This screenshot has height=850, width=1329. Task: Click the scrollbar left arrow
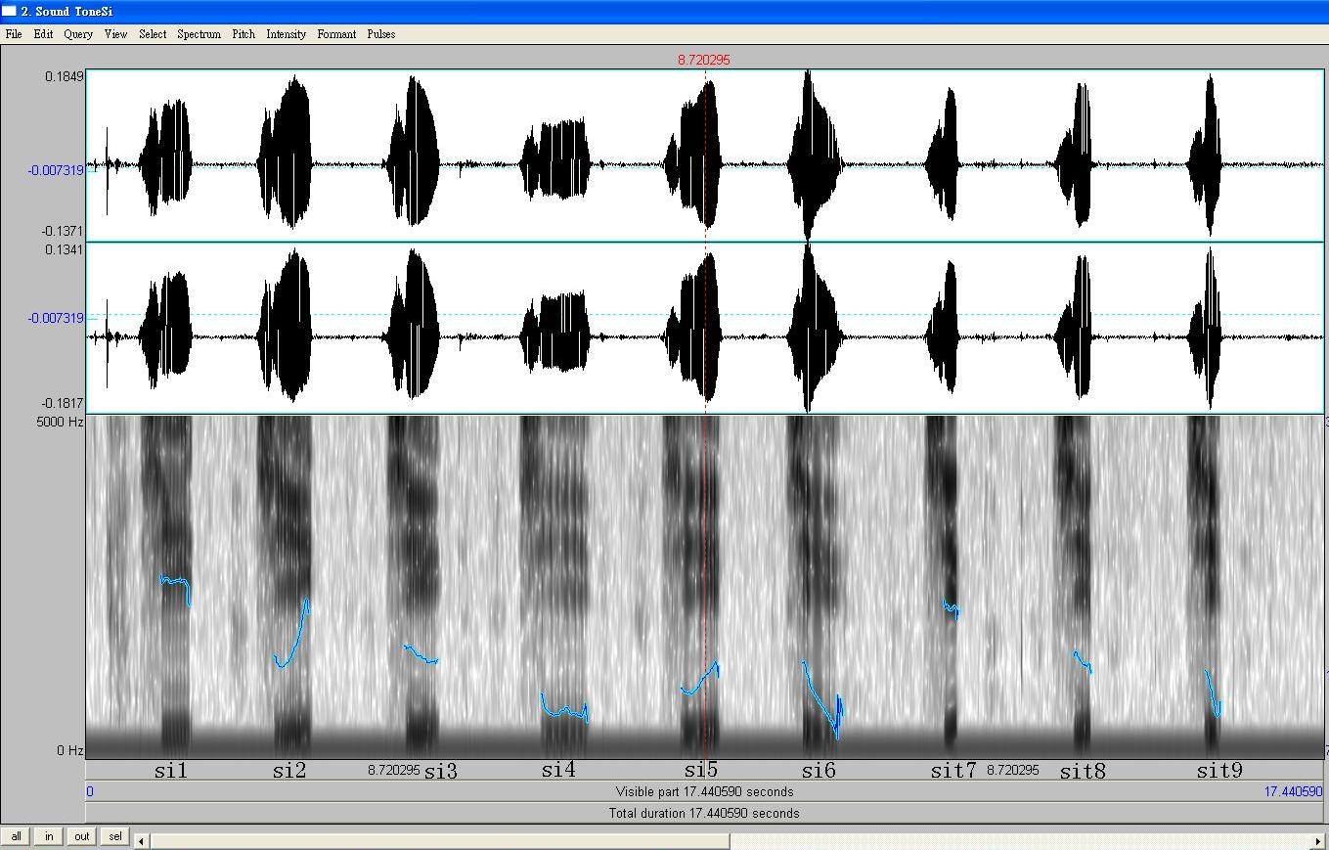click(142, 840)
